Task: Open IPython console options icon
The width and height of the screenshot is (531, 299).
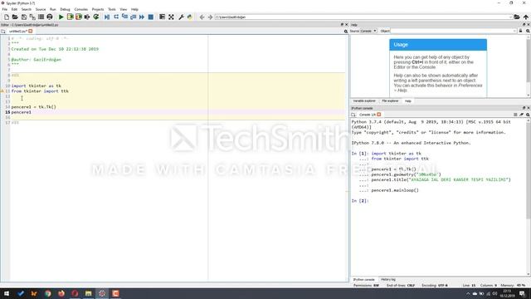Action: click(528, 115)
